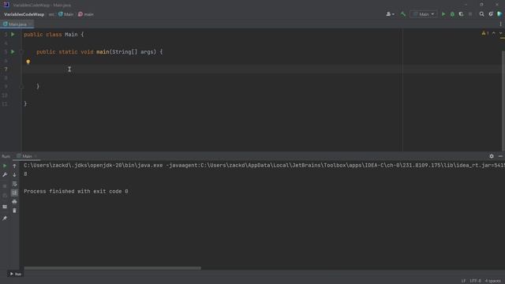Run Main with coverage from toolbar
Screen dimensions: 505x284
(461, 14)
